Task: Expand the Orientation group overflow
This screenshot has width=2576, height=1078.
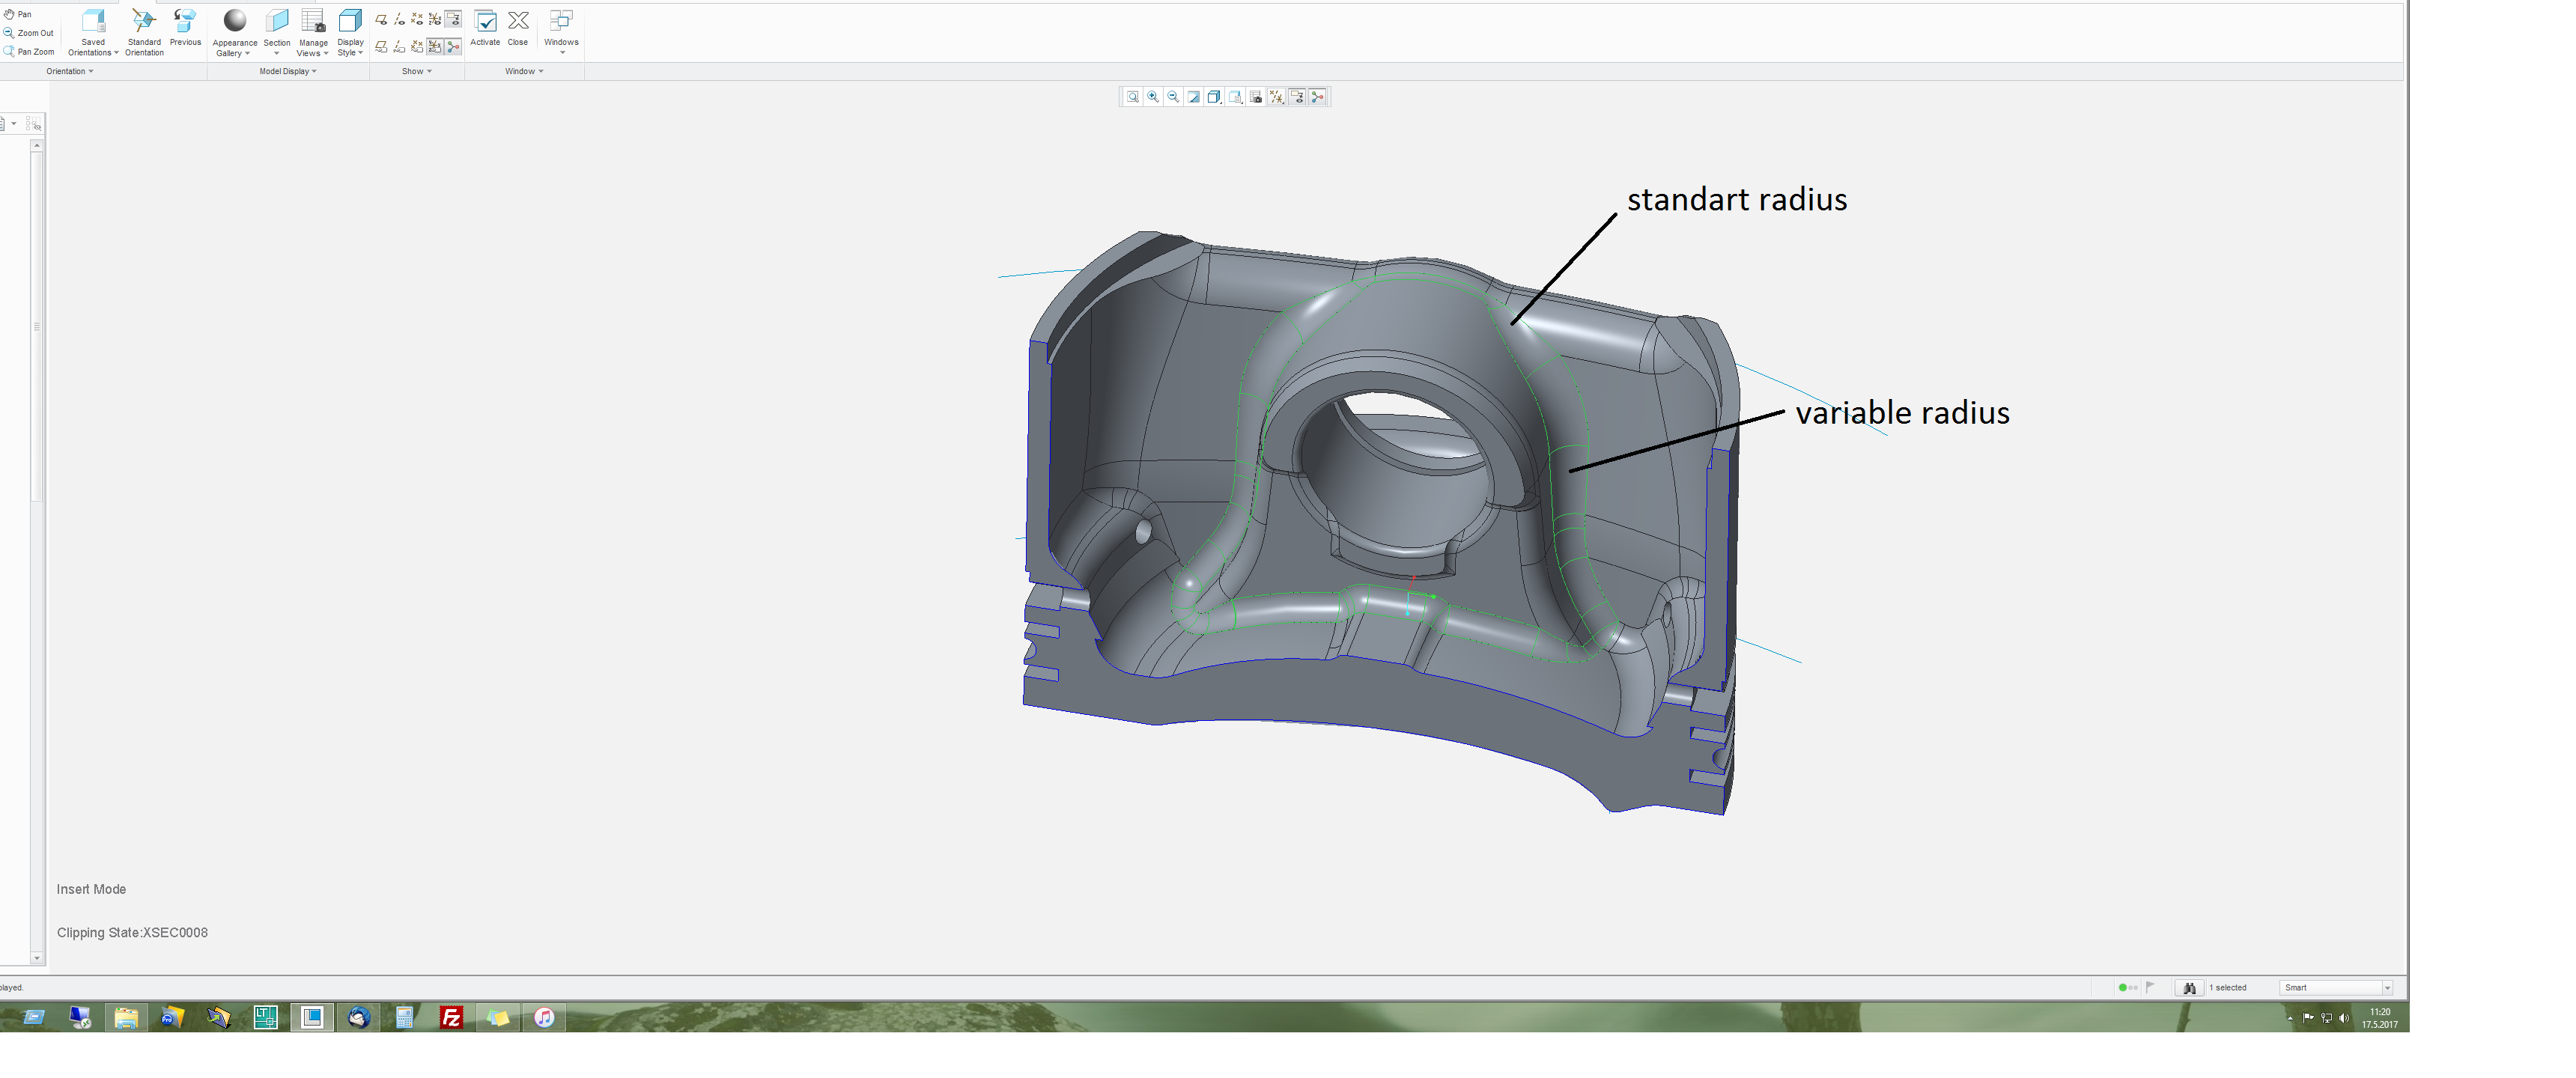Action: click(x=70, y=72)
